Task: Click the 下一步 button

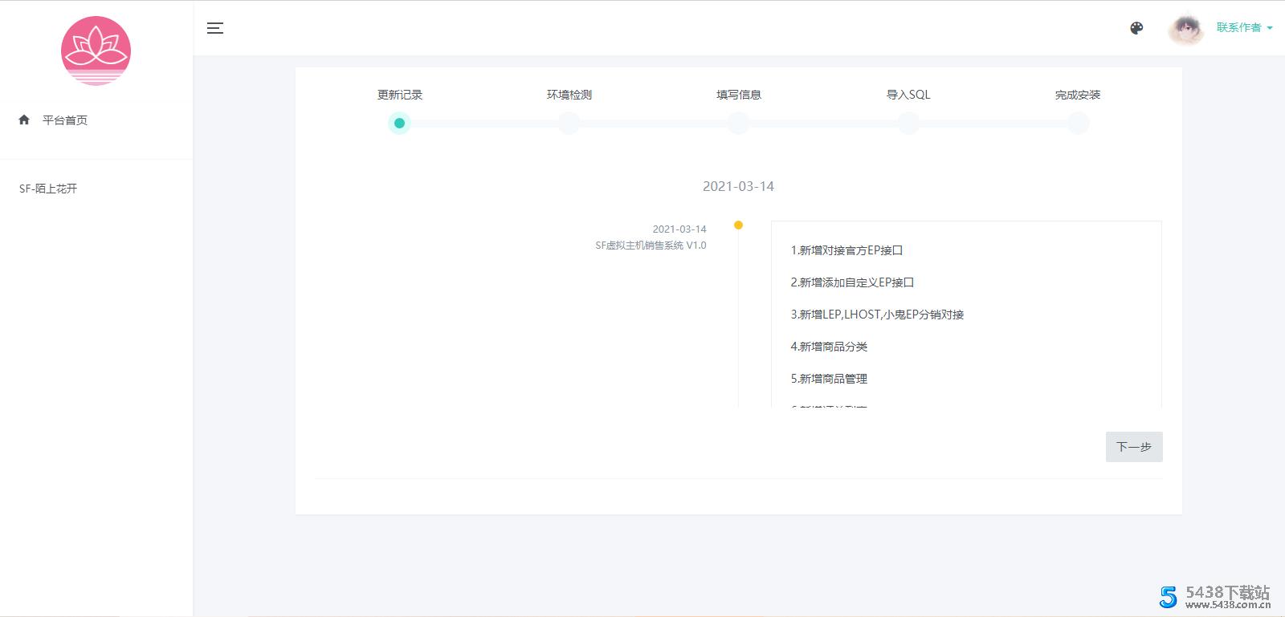Action: pos(1133,447)
